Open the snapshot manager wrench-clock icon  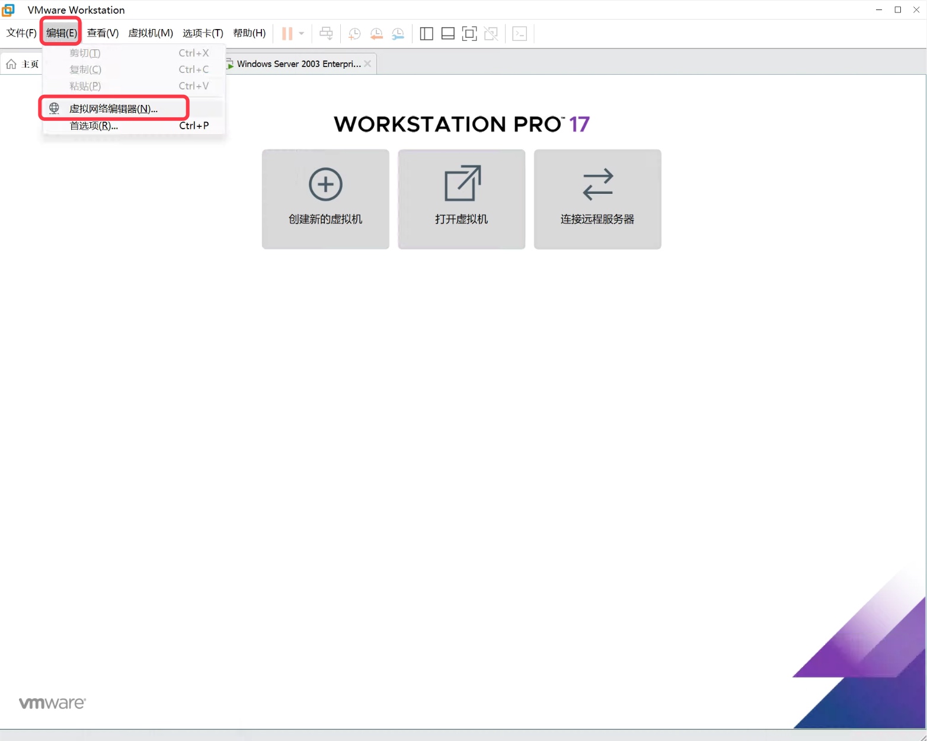pos(398,34)
